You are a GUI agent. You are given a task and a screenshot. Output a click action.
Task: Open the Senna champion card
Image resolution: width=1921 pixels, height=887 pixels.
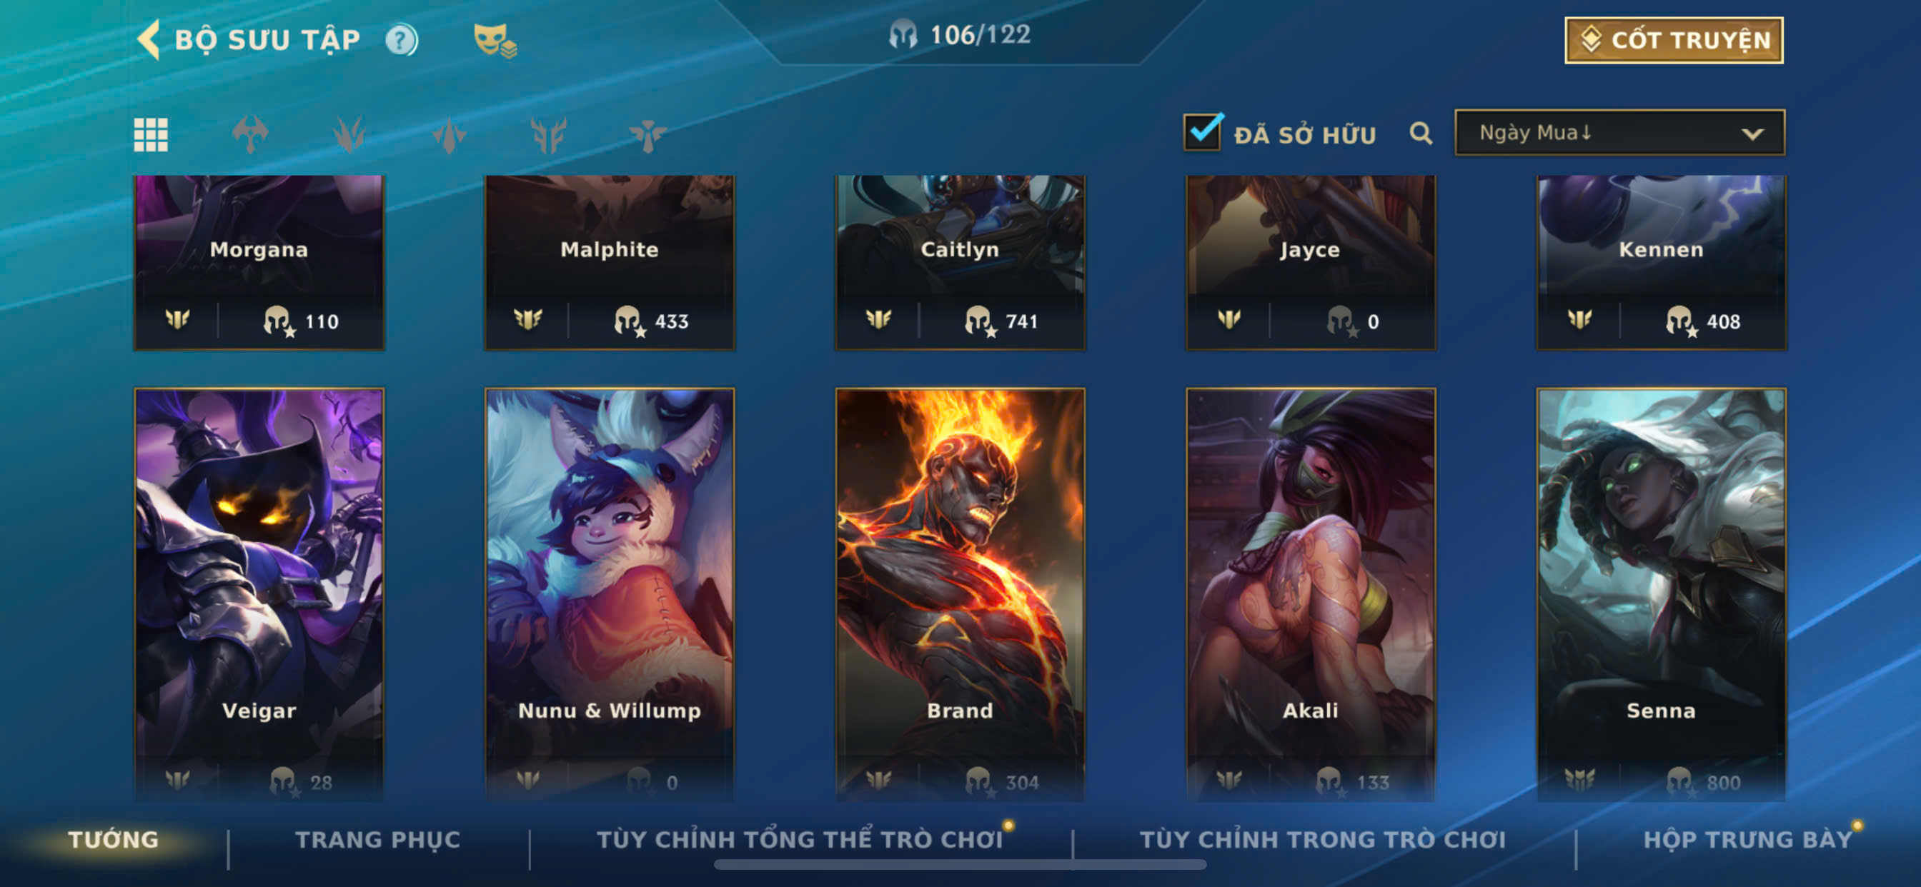(1661, 594)
